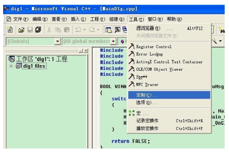Click the Save floppy disk icon
This screenshot has width=229, height=152.
tap(30, 30)
